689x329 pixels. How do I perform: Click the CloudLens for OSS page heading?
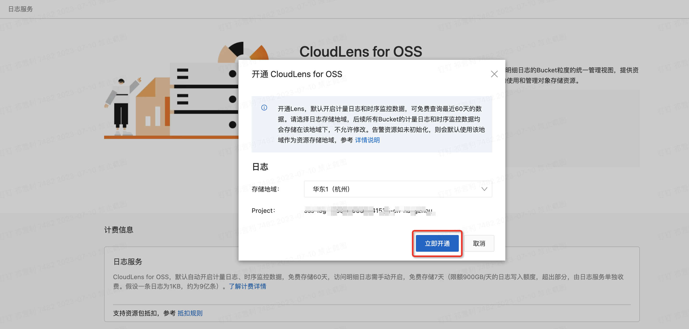pyautogui.click(x=360, y=51)
